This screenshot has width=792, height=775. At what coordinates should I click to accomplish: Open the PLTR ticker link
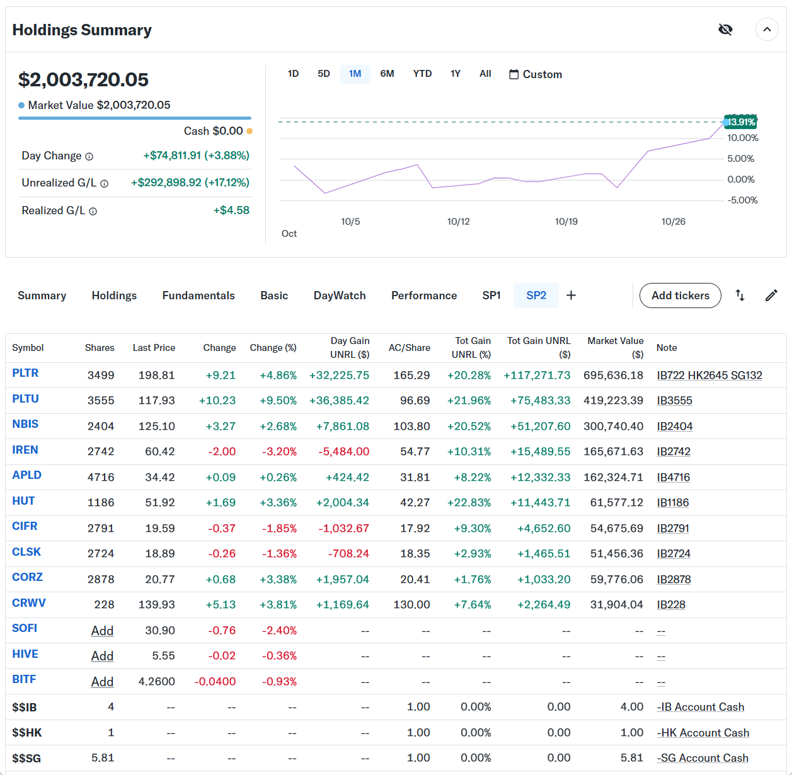tap(25, 373)
